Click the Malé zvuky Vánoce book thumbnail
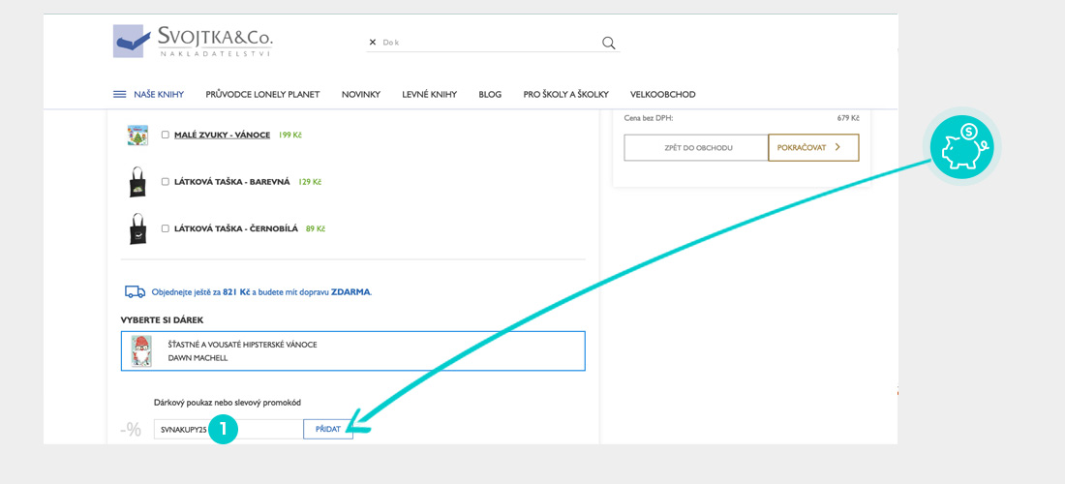Image resolution: width=1065 pixels, height=484 pixels. coord(137,136)
